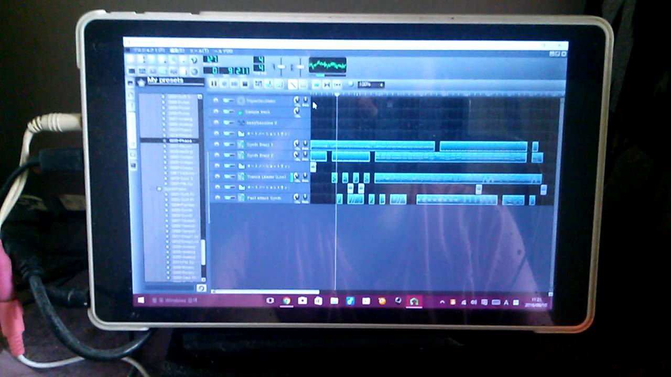The height and width of the screenshot is (377, 671).
Task: Click the master volume slider
Action: tap(282, 66)
